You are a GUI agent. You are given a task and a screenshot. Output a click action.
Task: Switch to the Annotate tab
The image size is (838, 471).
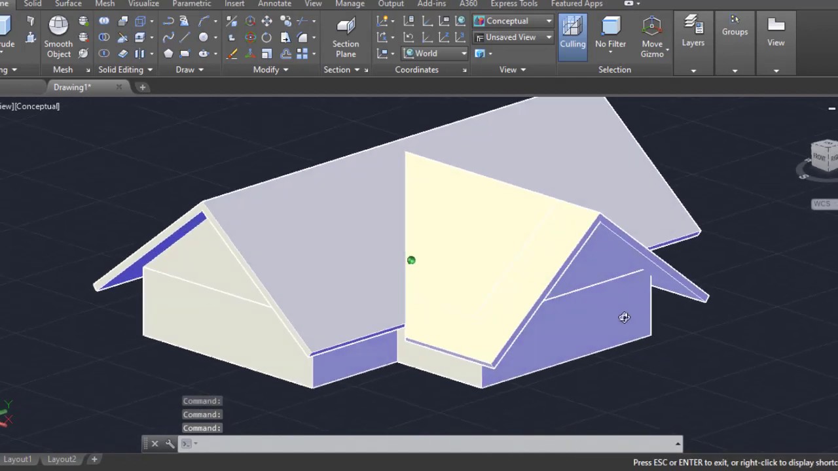(x=274, y=4)
